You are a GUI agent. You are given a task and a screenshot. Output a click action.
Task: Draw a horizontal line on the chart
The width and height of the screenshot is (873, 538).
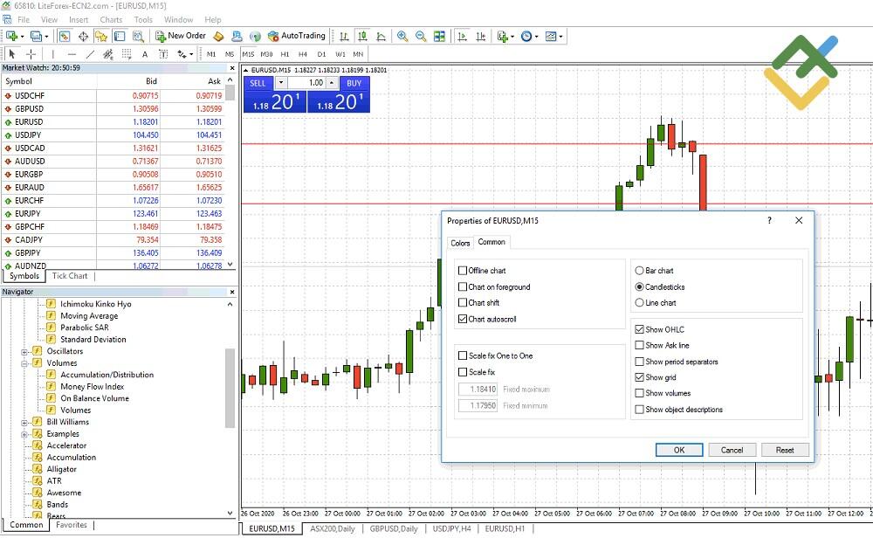(72, 54)
